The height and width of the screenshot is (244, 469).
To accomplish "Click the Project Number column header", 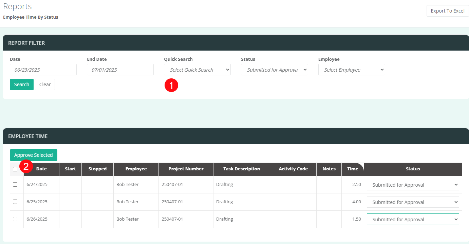I will 186,169.
